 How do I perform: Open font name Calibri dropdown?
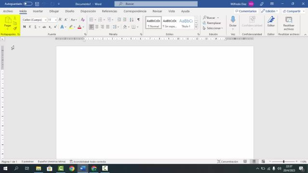click(x=45, y=20)
